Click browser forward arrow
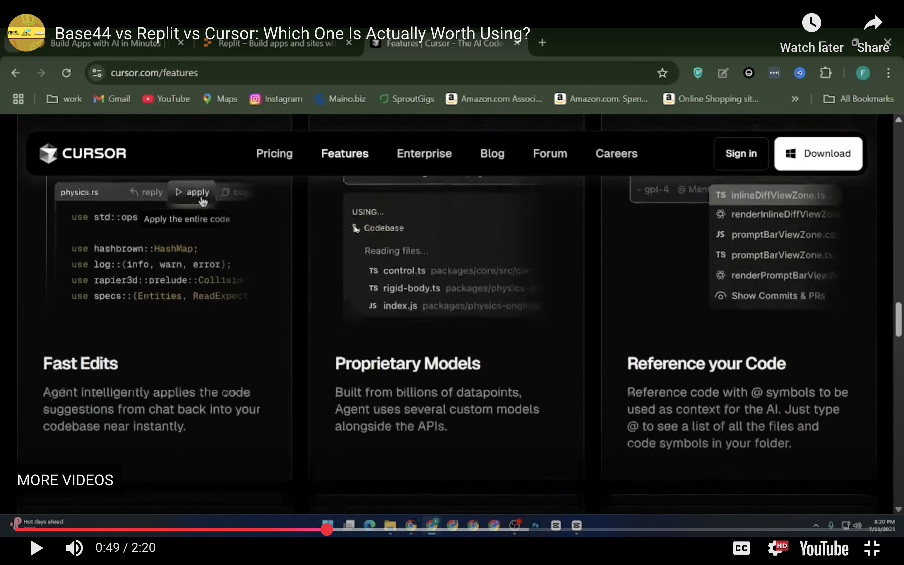Image resolution: width=904 pixels, height=565 pixels. click(x=41, y=73)
